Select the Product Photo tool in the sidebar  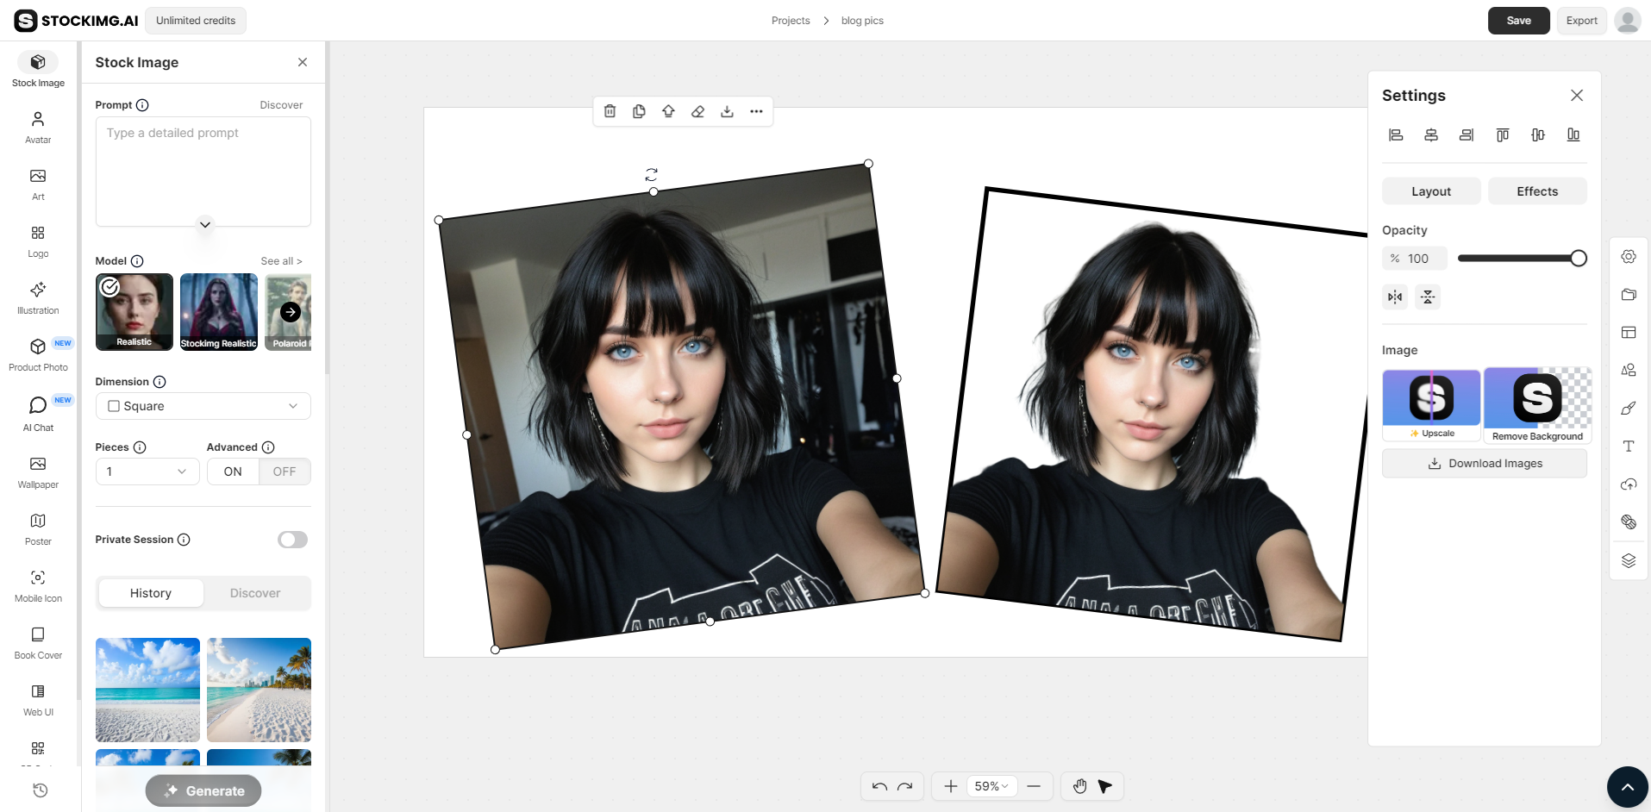pos(37,353)
